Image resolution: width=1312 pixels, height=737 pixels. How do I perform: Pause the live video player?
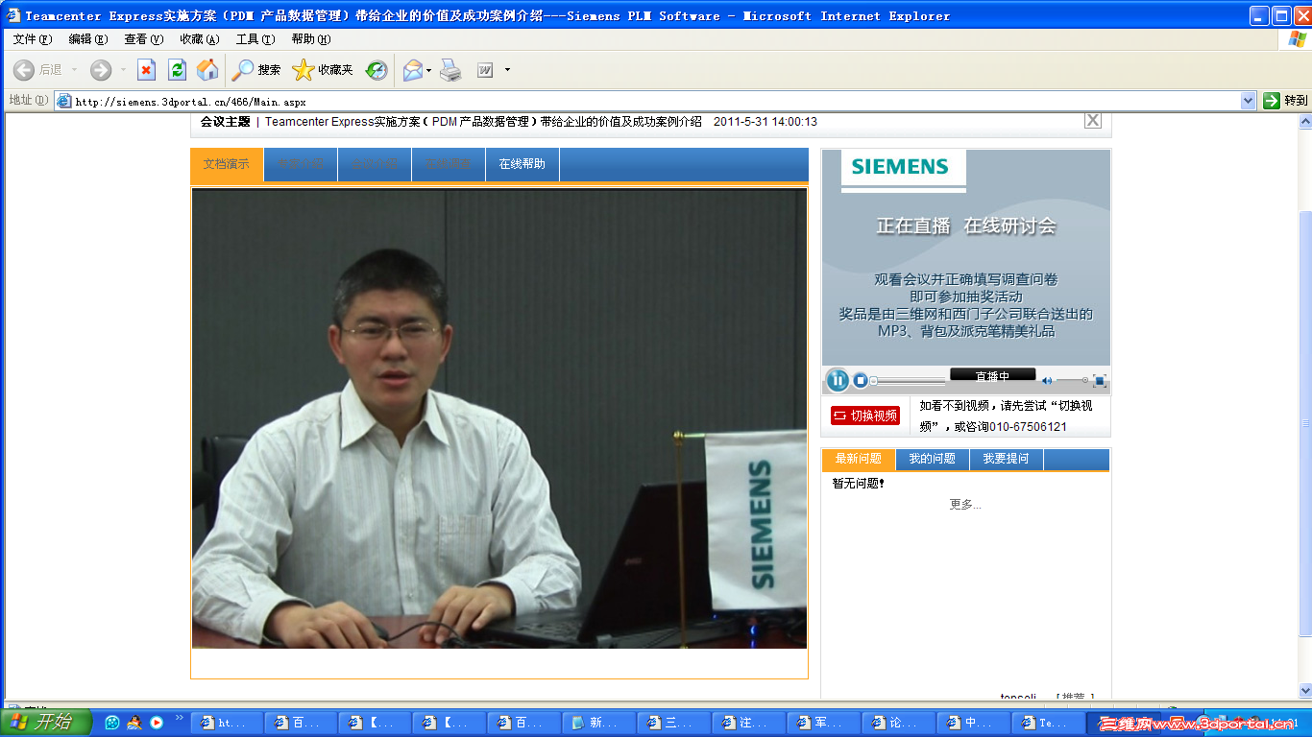[838, 380]
